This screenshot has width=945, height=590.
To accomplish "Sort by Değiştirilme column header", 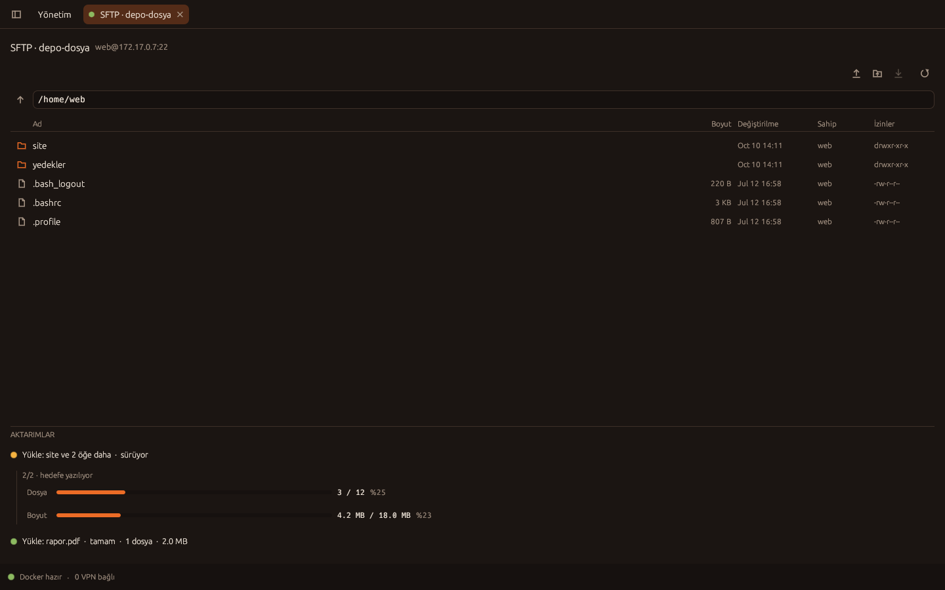I will [758, 124].
